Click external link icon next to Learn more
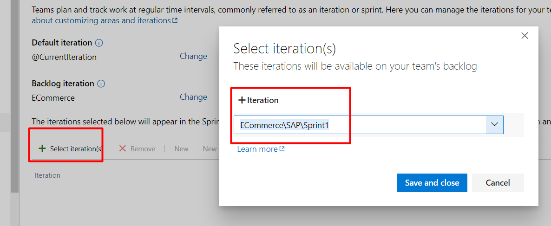This screenshot has height=226, width=551. point(282,149)
